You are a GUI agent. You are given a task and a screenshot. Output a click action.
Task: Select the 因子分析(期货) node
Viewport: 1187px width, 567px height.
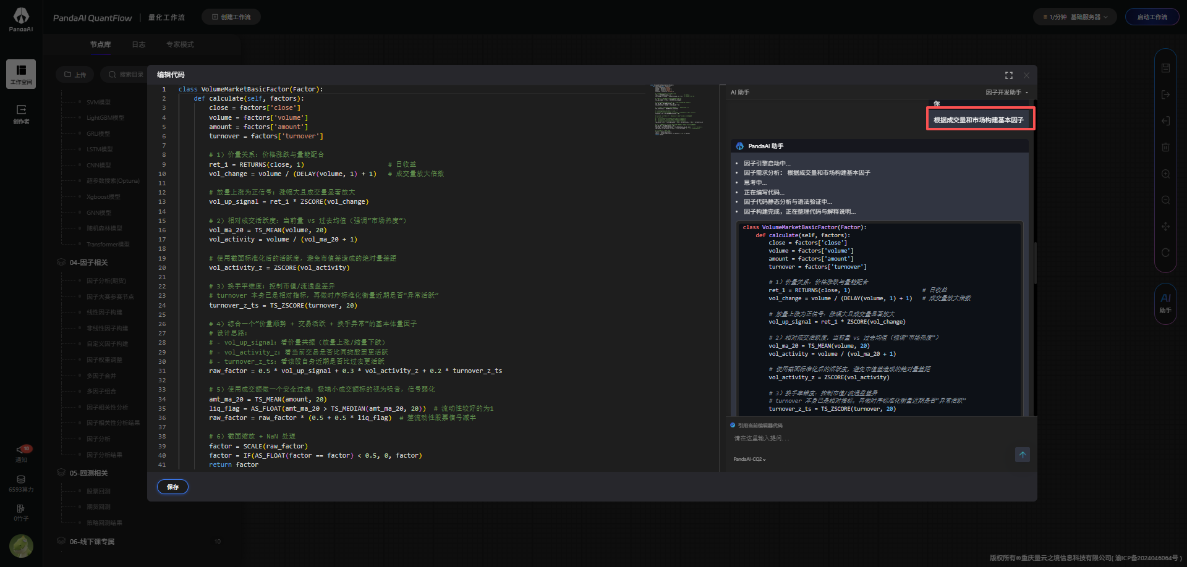(x=106, y=281)
